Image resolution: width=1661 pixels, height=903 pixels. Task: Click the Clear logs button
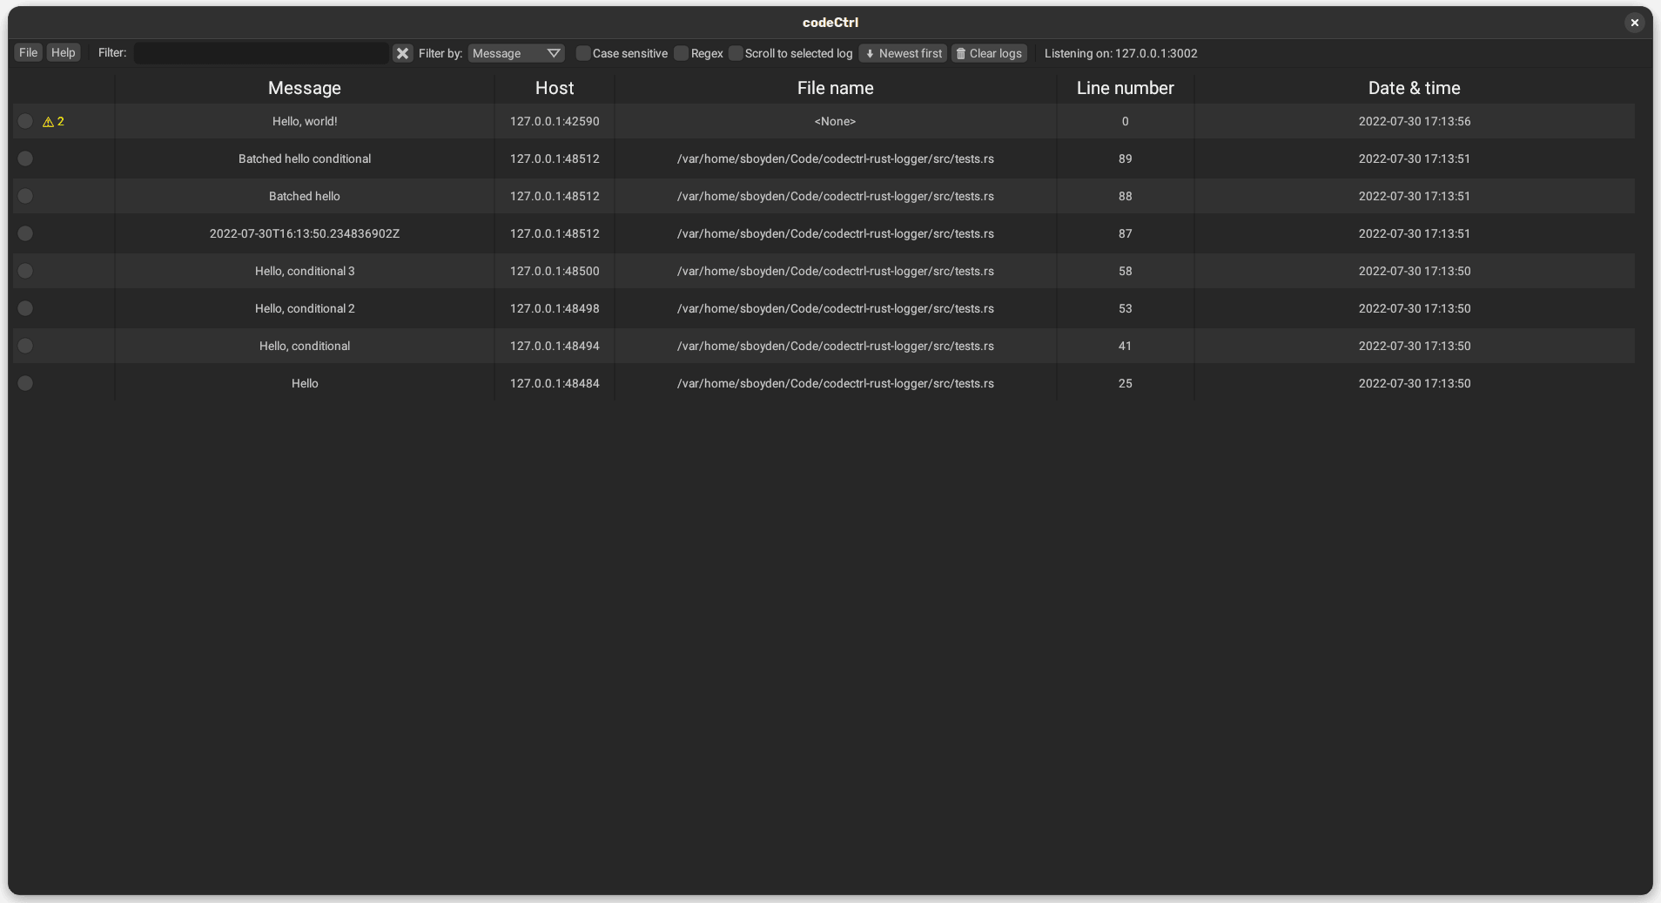tap(989, 53)
